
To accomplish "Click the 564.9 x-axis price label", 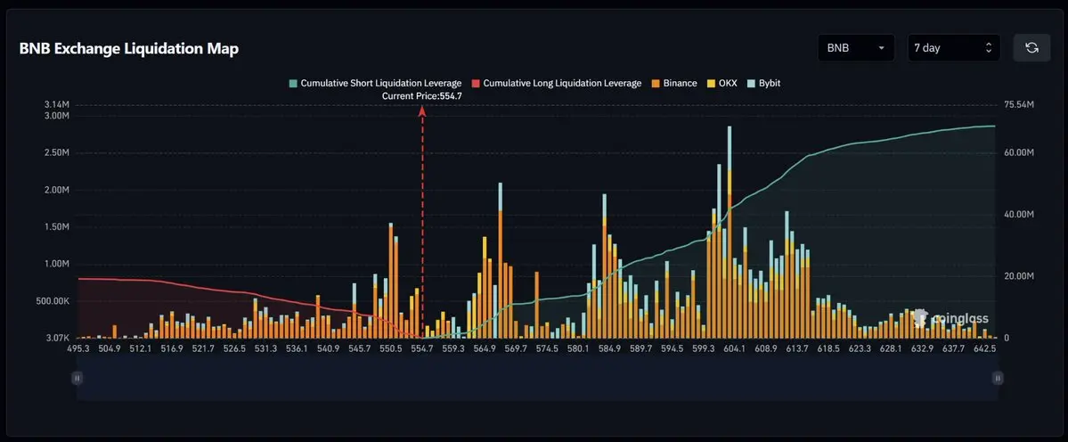I will 485,348.
